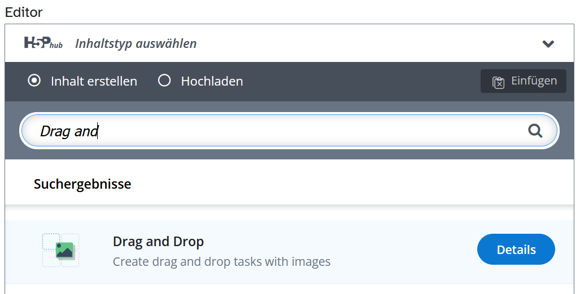Click the magnifying glass search icon
Viewport: 580px width, 294px height.
pos(535,131)
